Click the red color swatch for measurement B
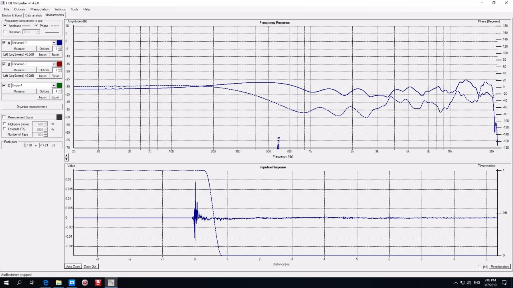Screen dimensions: 513x288 59,64
